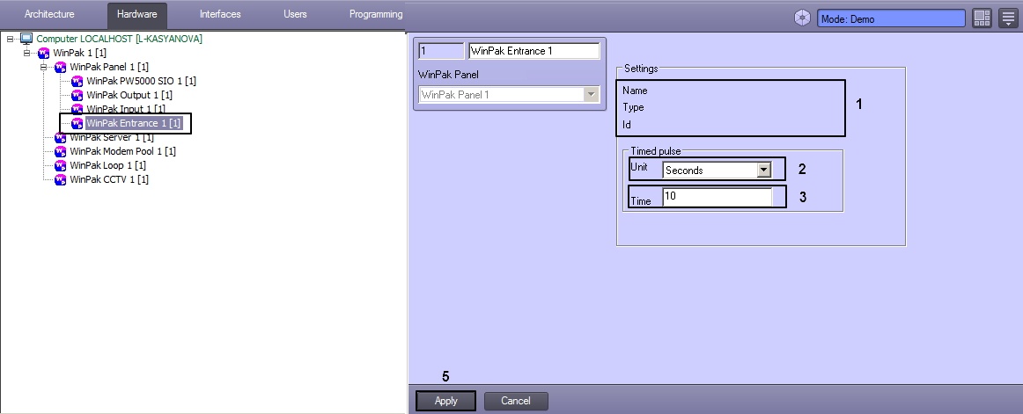
Task: Click the WinPak 1 object icon
Action: click(x=44, y=54)
